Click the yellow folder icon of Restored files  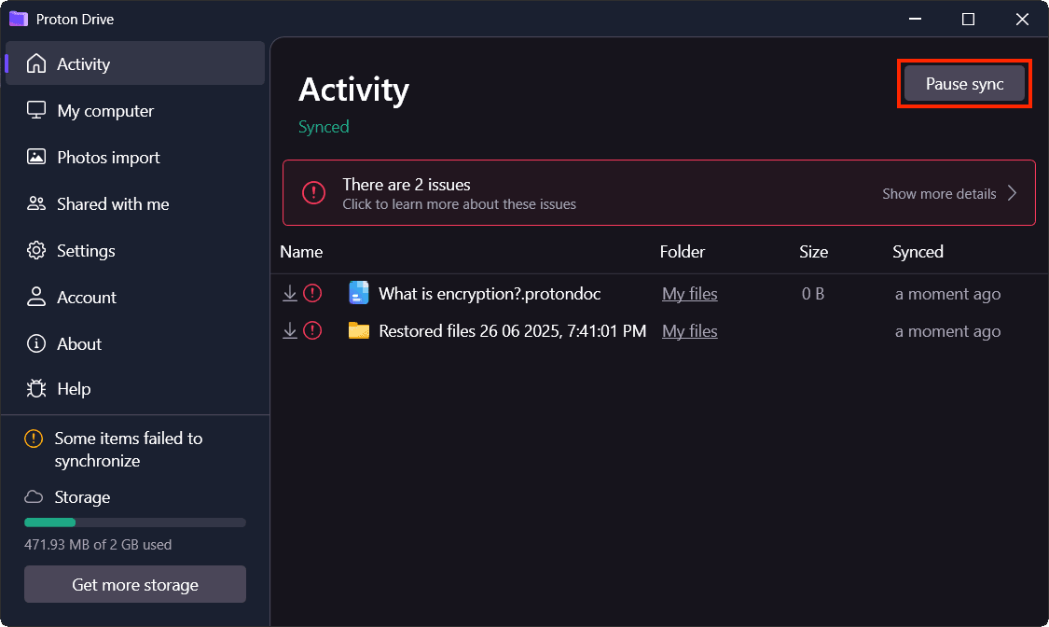point(359,330)
